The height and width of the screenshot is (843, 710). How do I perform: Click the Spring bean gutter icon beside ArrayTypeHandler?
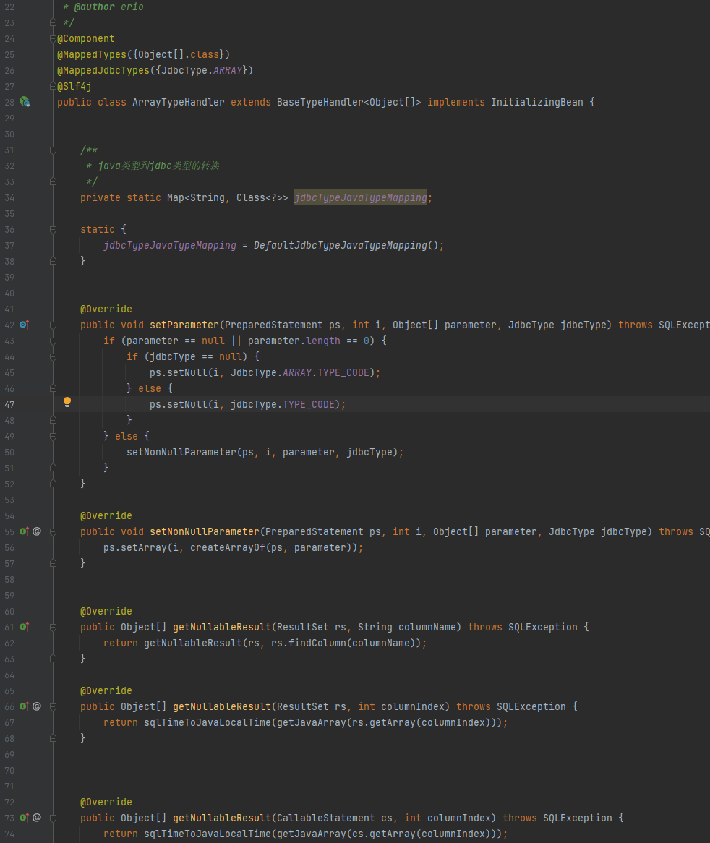click(25, 102)
